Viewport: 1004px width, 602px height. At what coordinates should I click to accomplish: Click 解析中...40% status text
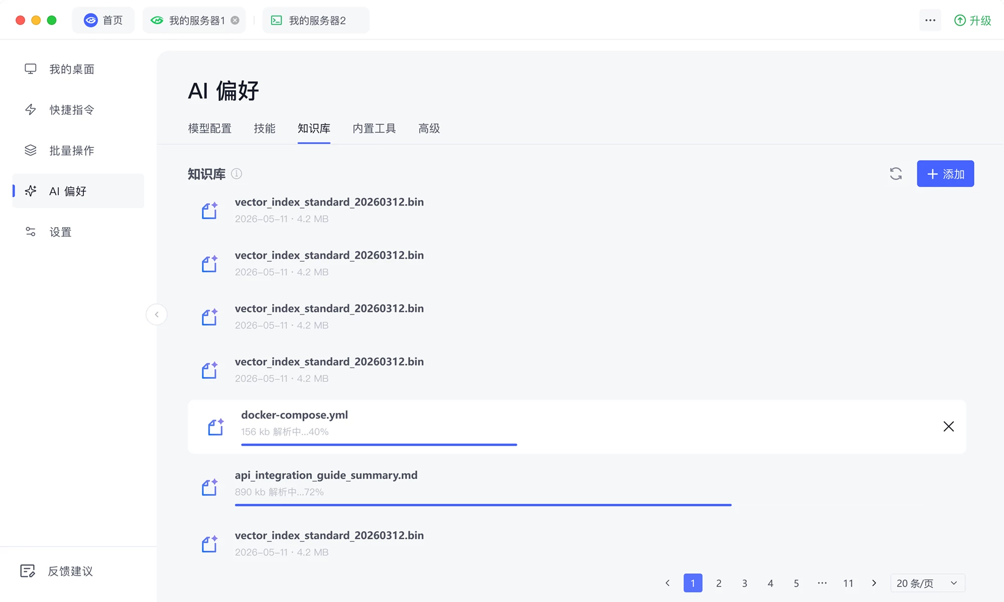pyautogui.click(x=301, y=431)
